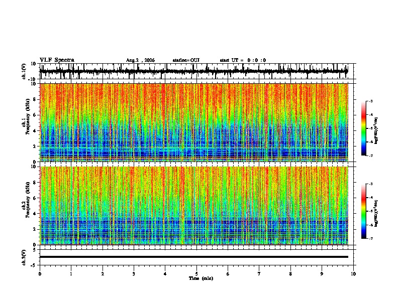398x307 pixels.
Task: Click the "4" tick on Time axis
Action: 165,274
